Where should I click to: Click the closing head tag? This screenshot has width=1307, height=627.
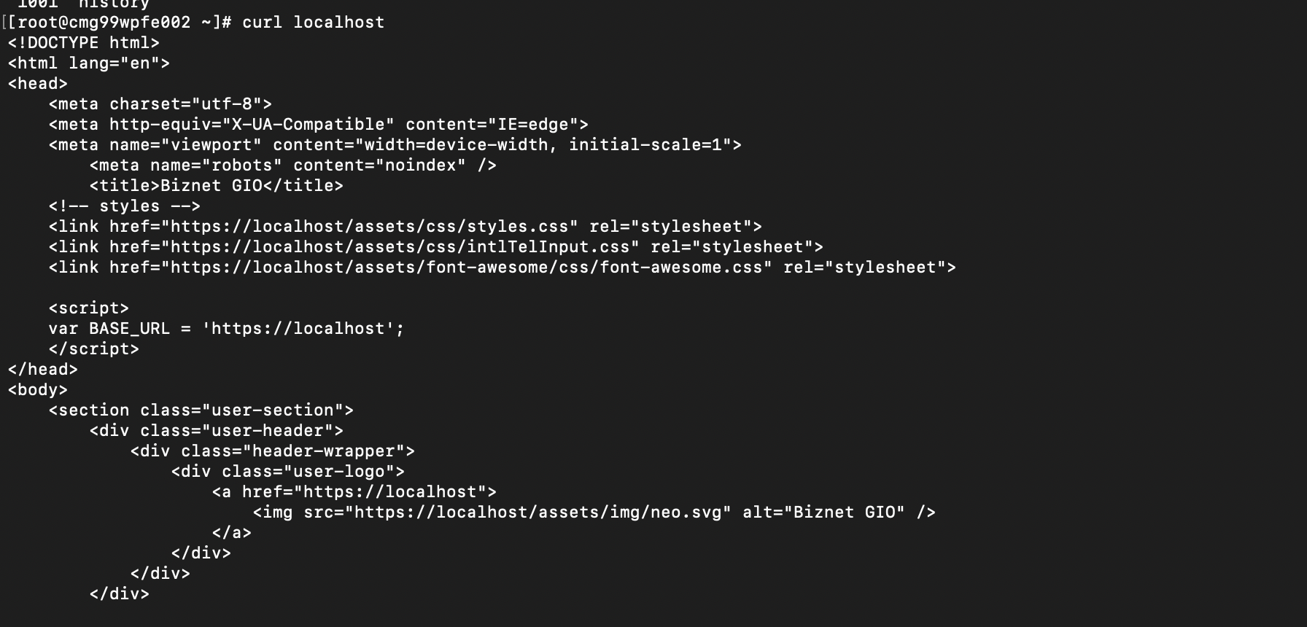tap(42, 370)
